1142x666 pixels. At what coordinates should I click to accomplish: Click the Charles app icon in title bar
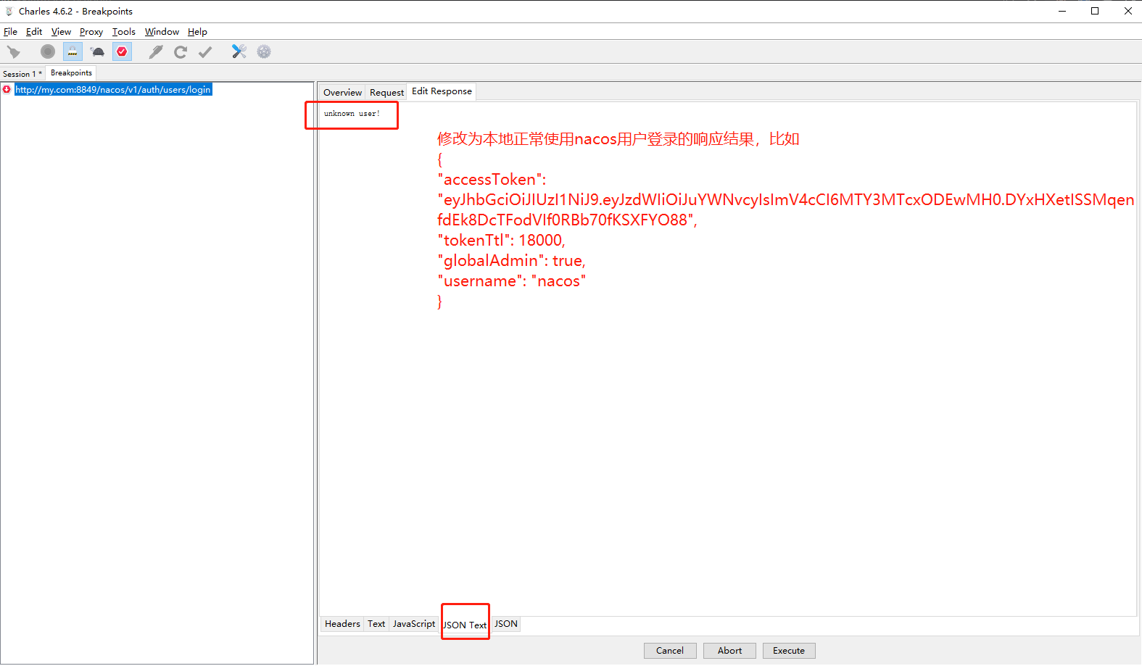9,11
